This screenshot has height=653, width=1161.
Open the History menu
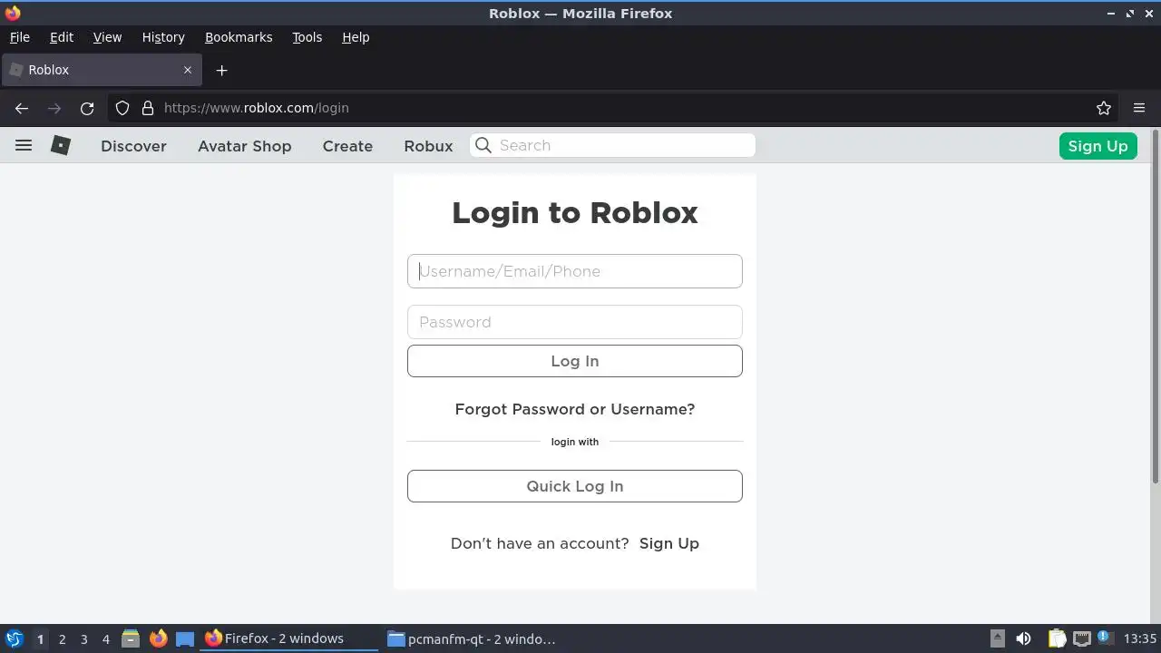coord(163,37)
